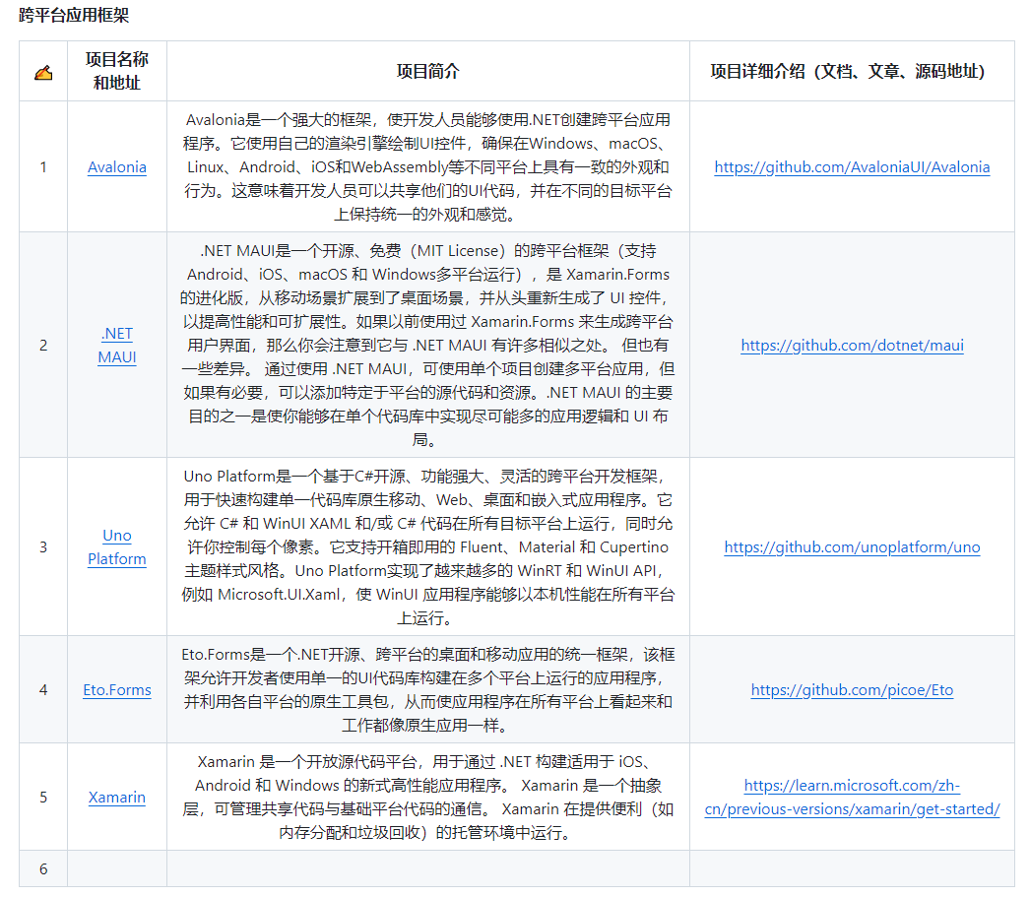
Task: Click row number 1 cell
Action: [x=43, y=166]
